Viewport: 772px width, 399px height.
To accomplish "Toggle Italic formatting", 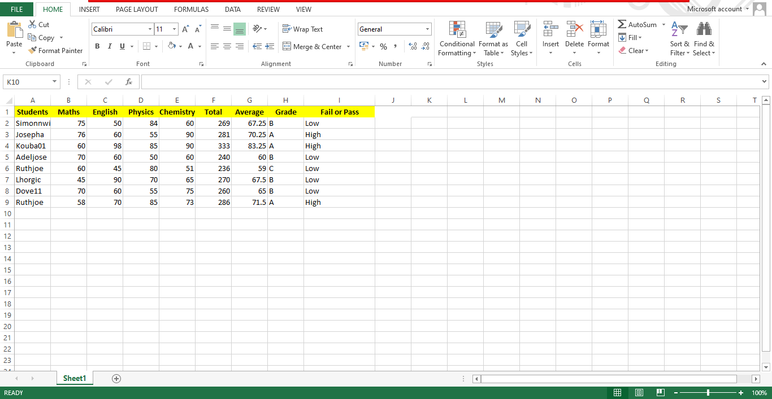I will point(110,46).
